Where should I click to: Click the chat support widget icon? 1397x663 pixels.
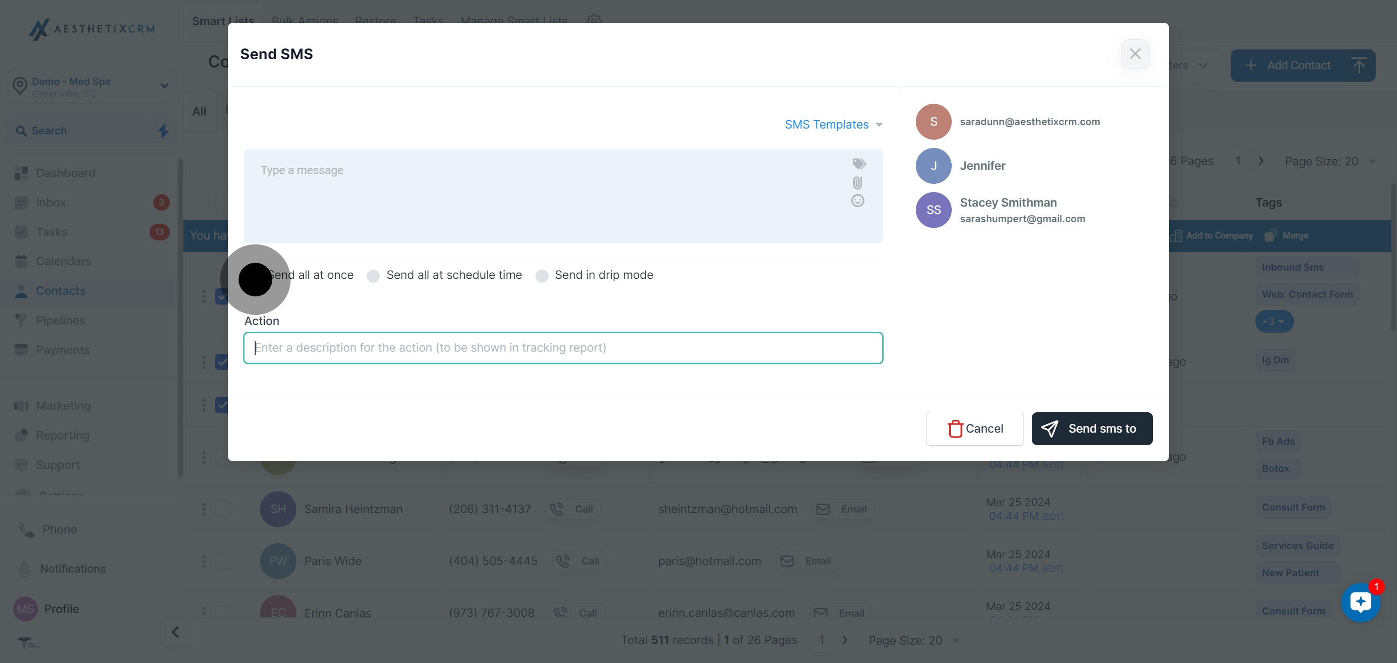(1360, 602)
